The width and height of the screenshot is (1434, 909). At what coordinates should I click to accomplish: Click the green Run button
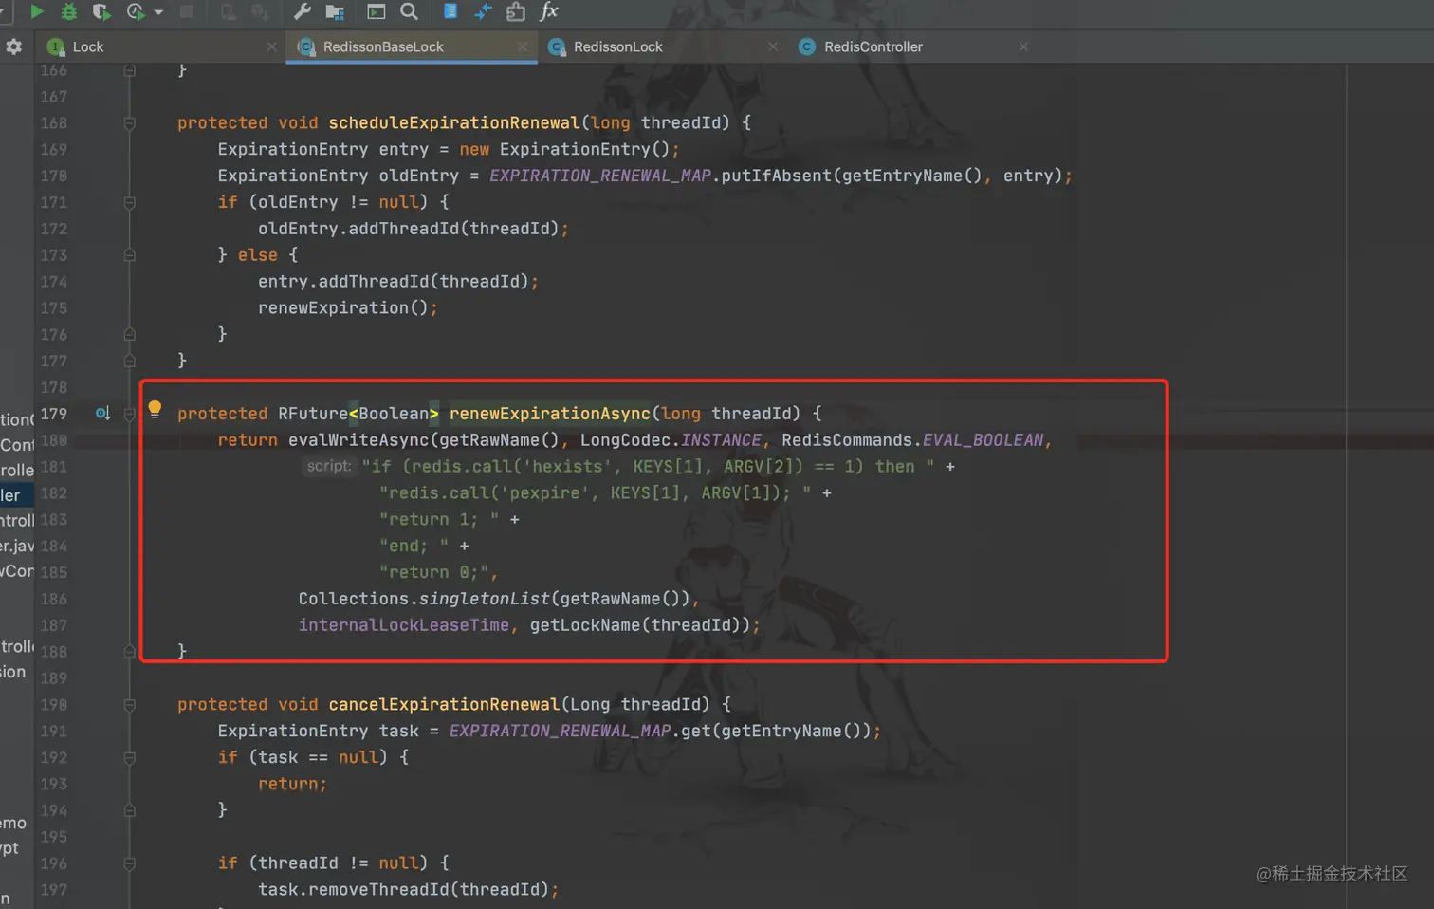(x=37, y=11)
